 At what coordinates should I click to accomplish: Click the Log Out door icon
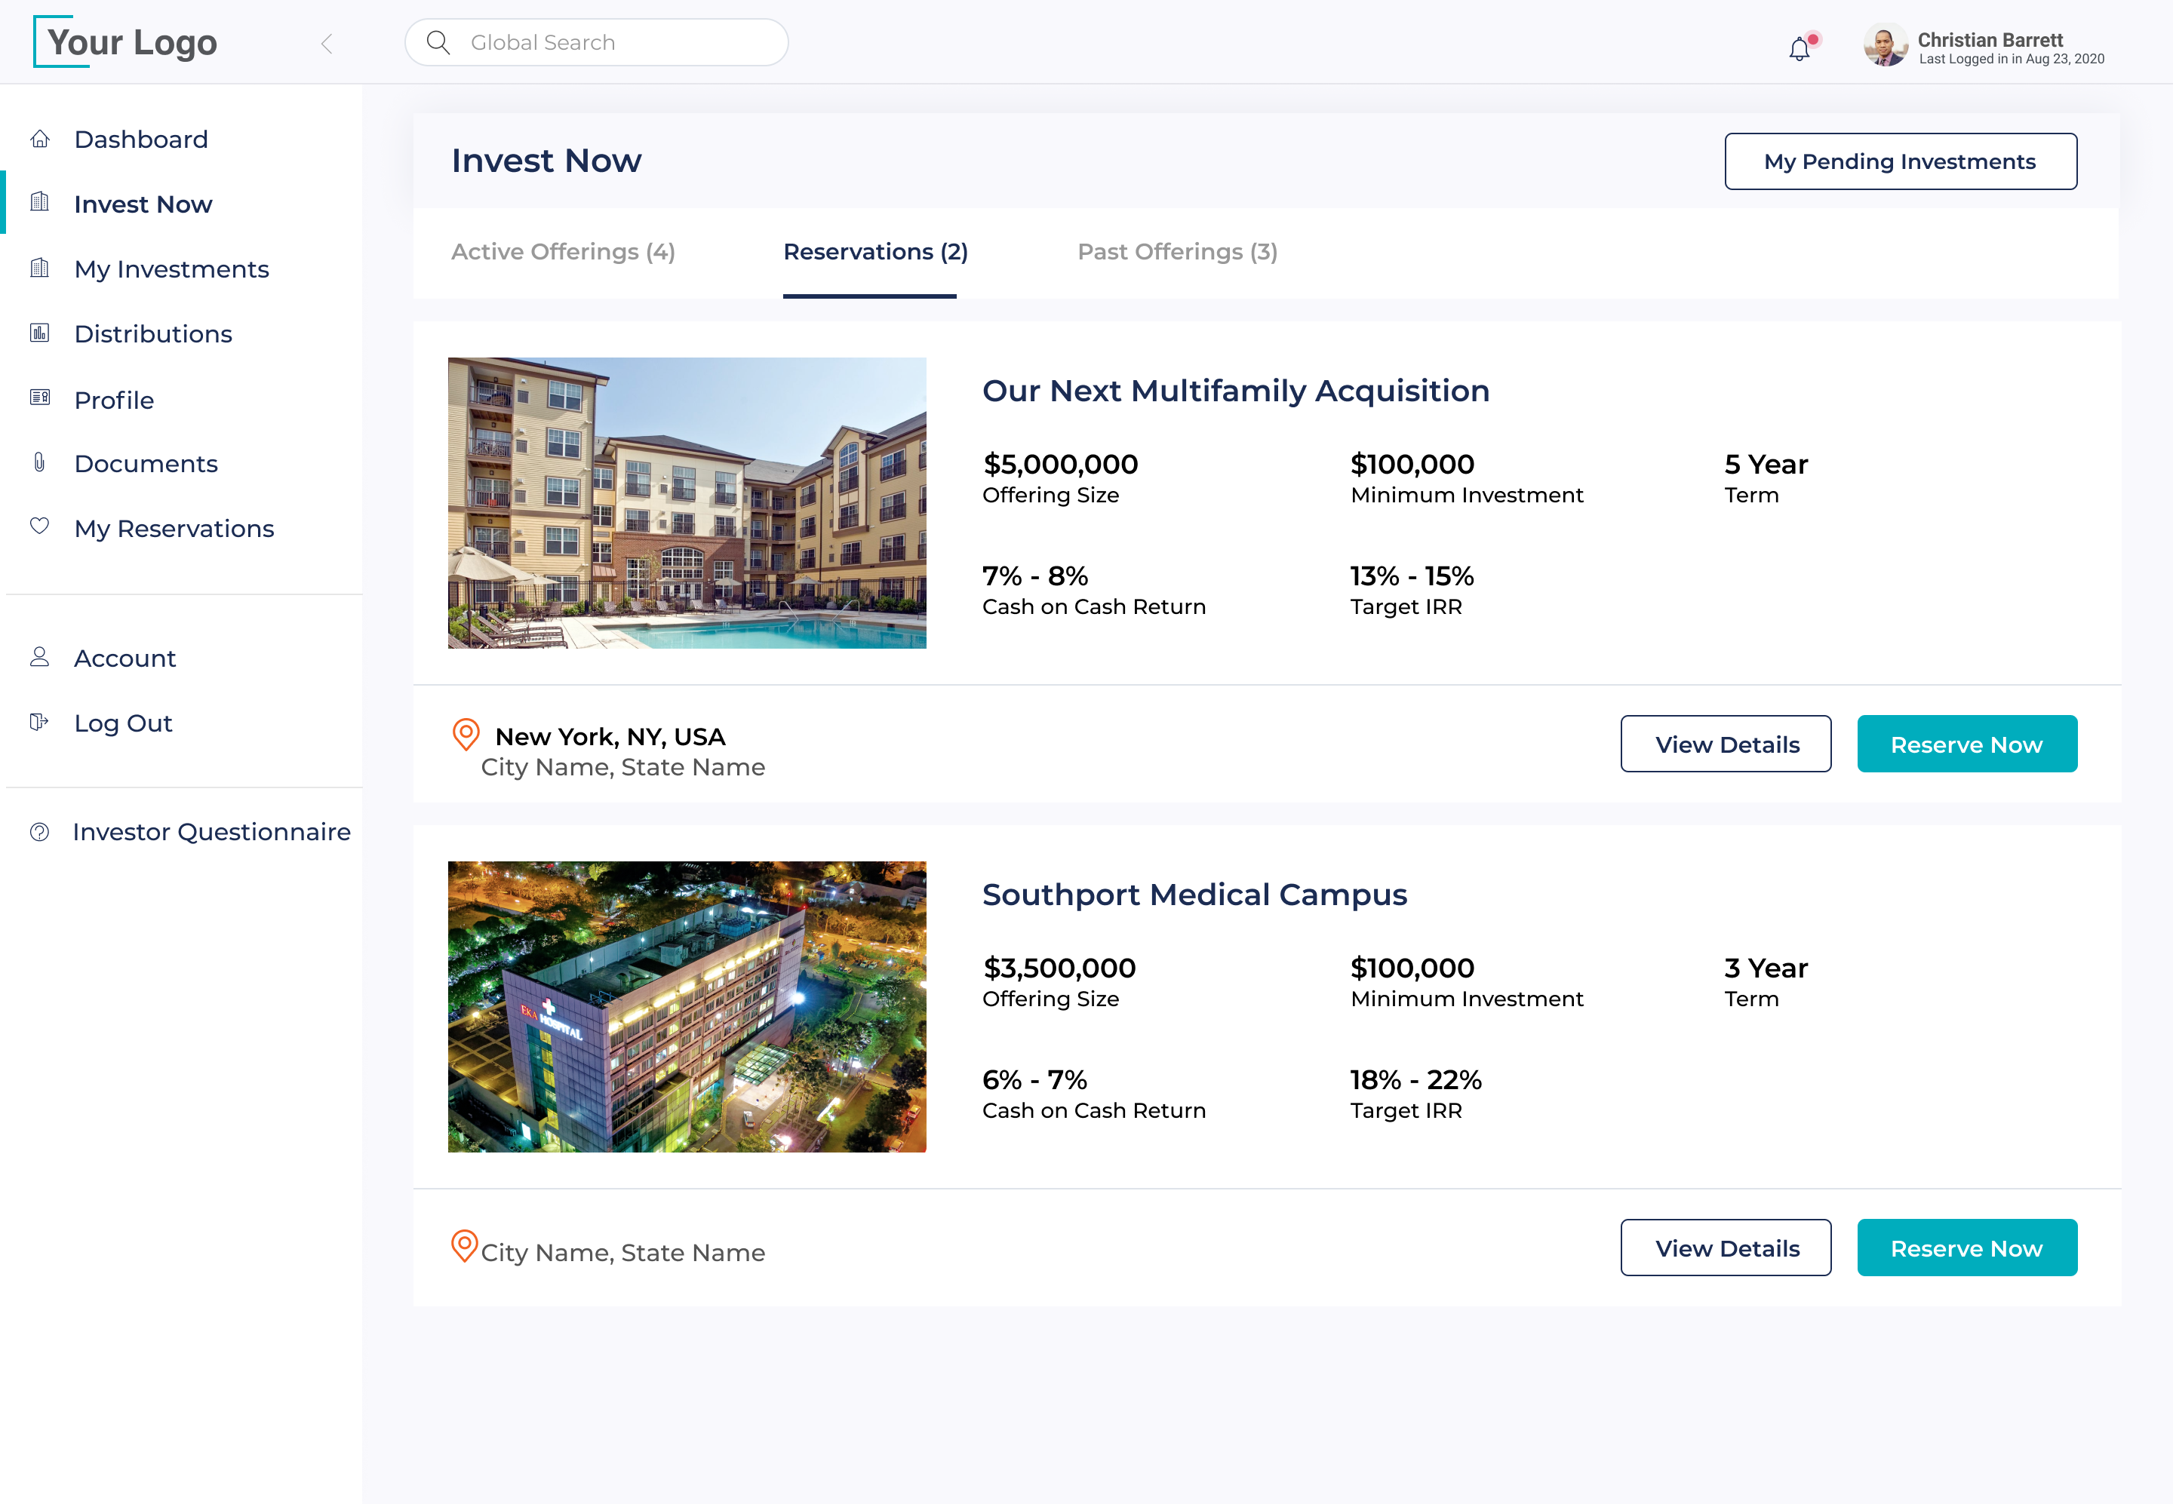click(x=39, y=722)
